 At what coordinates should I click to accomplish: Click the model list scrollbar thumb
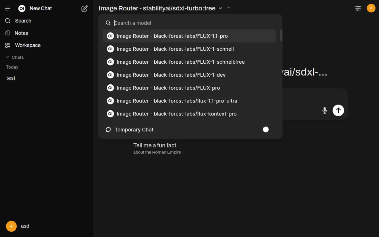[281, 35]
